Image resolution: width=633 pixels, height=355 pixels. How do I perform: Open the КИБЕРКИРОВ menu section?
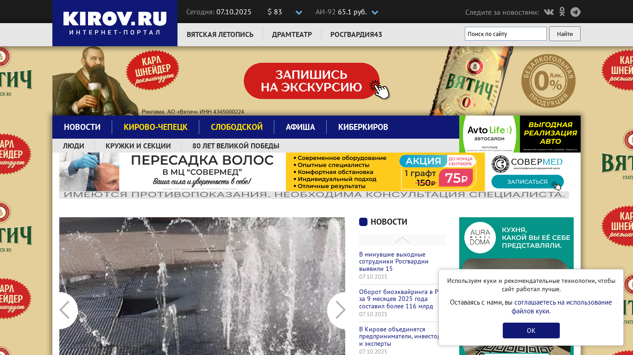click(363, 127)
